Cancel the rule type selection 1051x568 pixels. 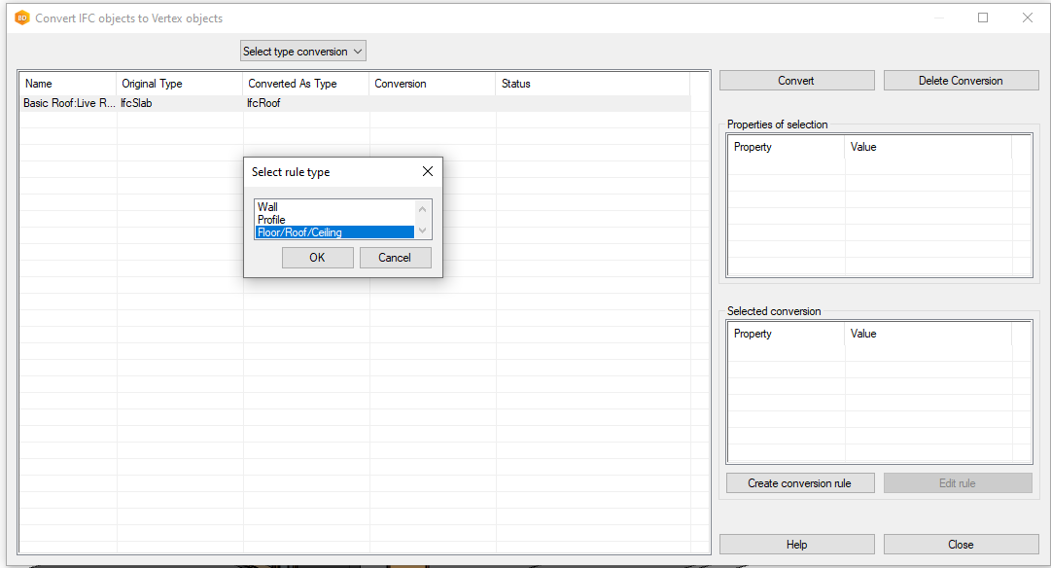pos(395,258)
